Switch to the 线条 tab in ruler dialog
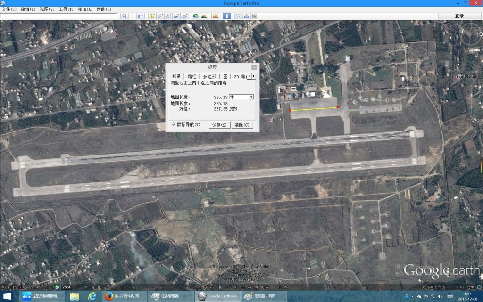 176,76
